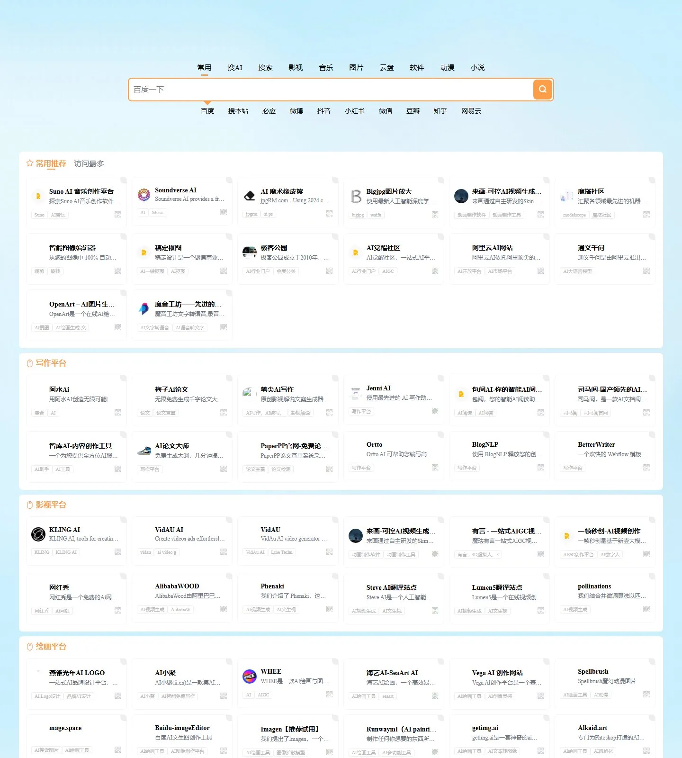Open the AlibabaWOOD link
The height and width of the screenshot is (758, 682).
pos(177,586)
